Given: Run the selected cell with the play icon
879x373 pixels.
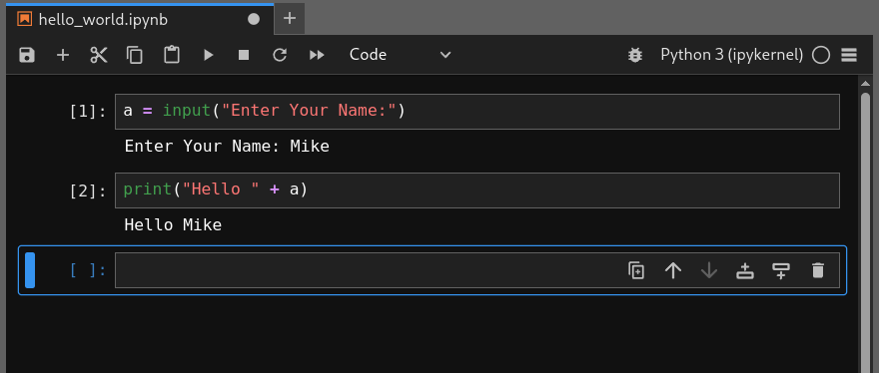Looking at the screenshot, I should (209, 55).
